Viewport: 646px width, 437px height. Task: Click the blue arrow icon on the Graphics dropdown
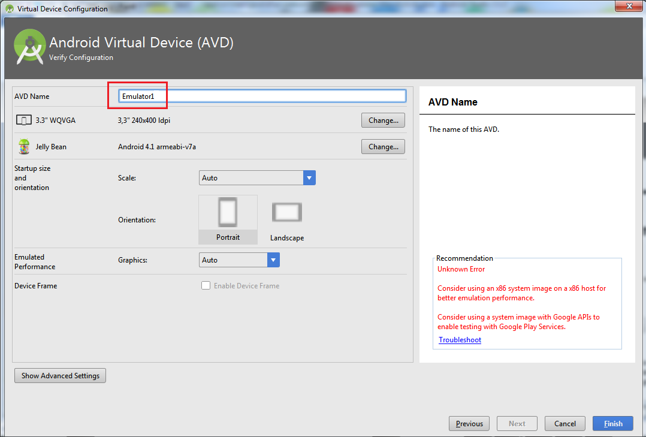(273, 260)
